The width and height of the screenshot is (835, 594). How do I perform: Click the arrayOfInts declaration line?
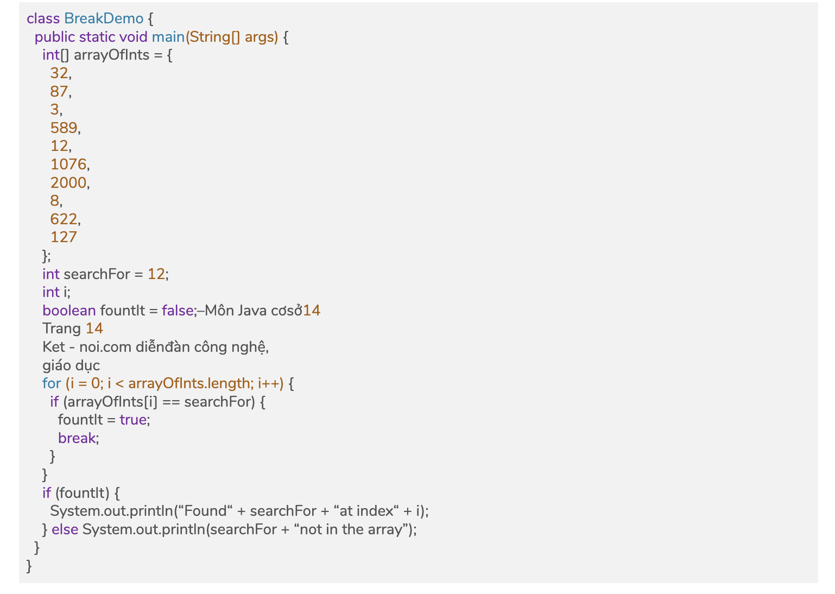click(x=107, y=55)
